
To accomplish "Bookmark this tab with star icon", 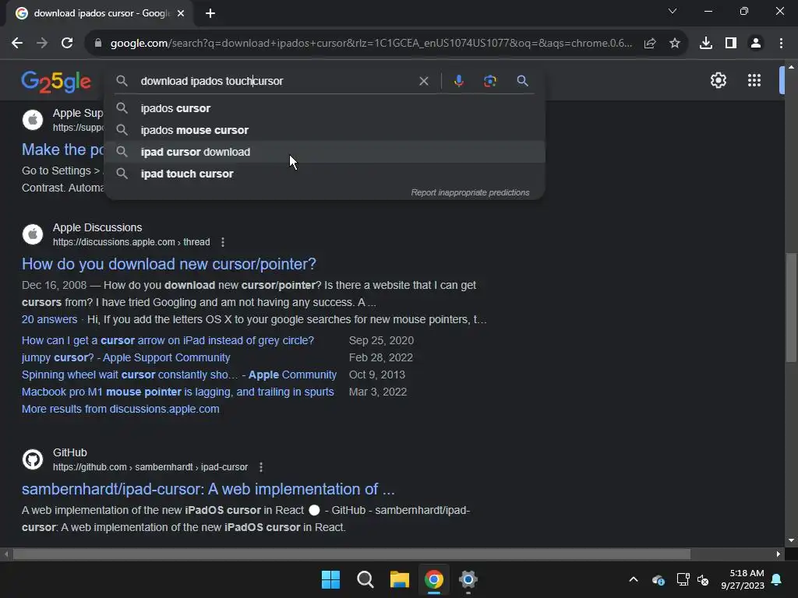I will pyautogui.click(x=675, y=44).
